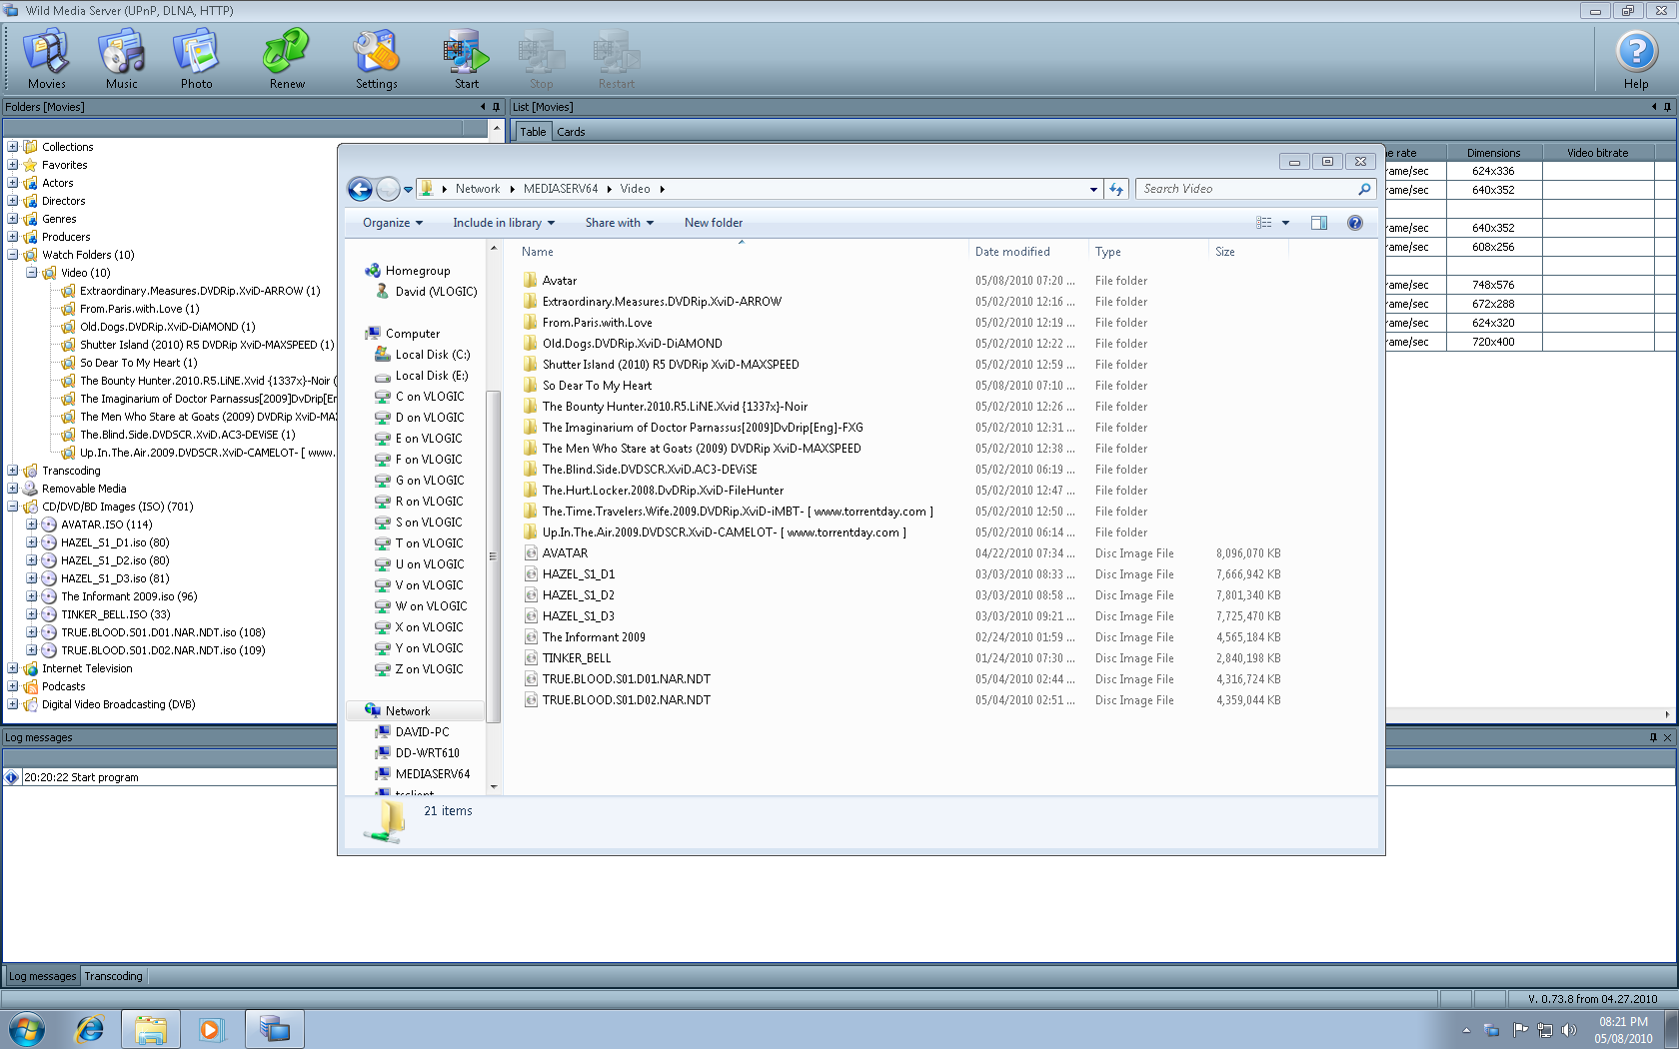Click the search magnifier in the Explorer search box
Viewport: 1679px width, 1049px height.
point(1363,188)
